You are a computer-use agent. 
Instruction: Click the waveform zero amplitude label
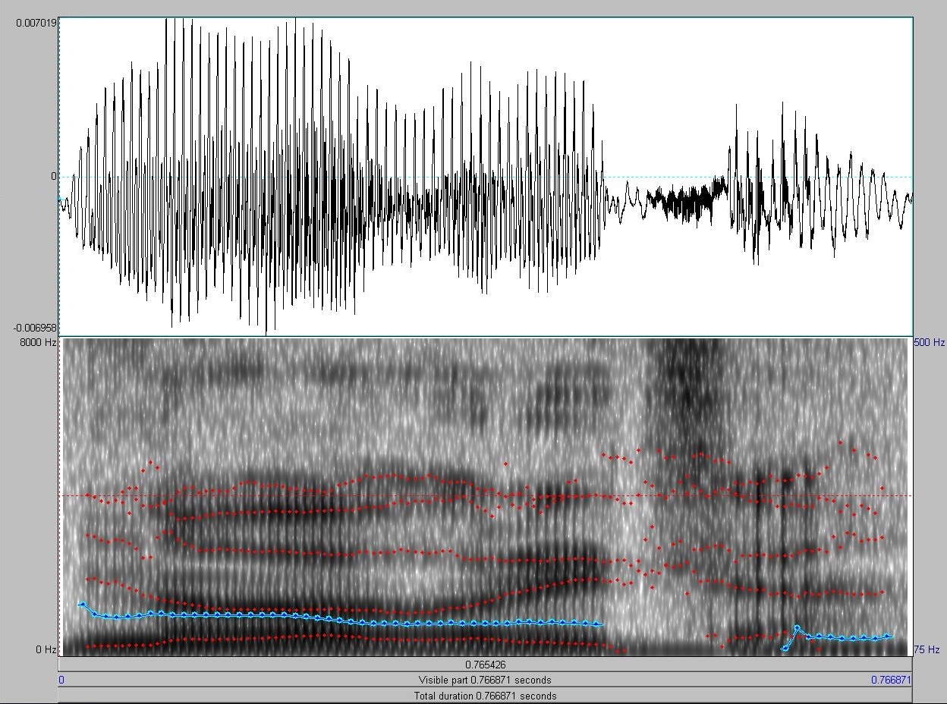pyautogui.click(x=53, y=176)
